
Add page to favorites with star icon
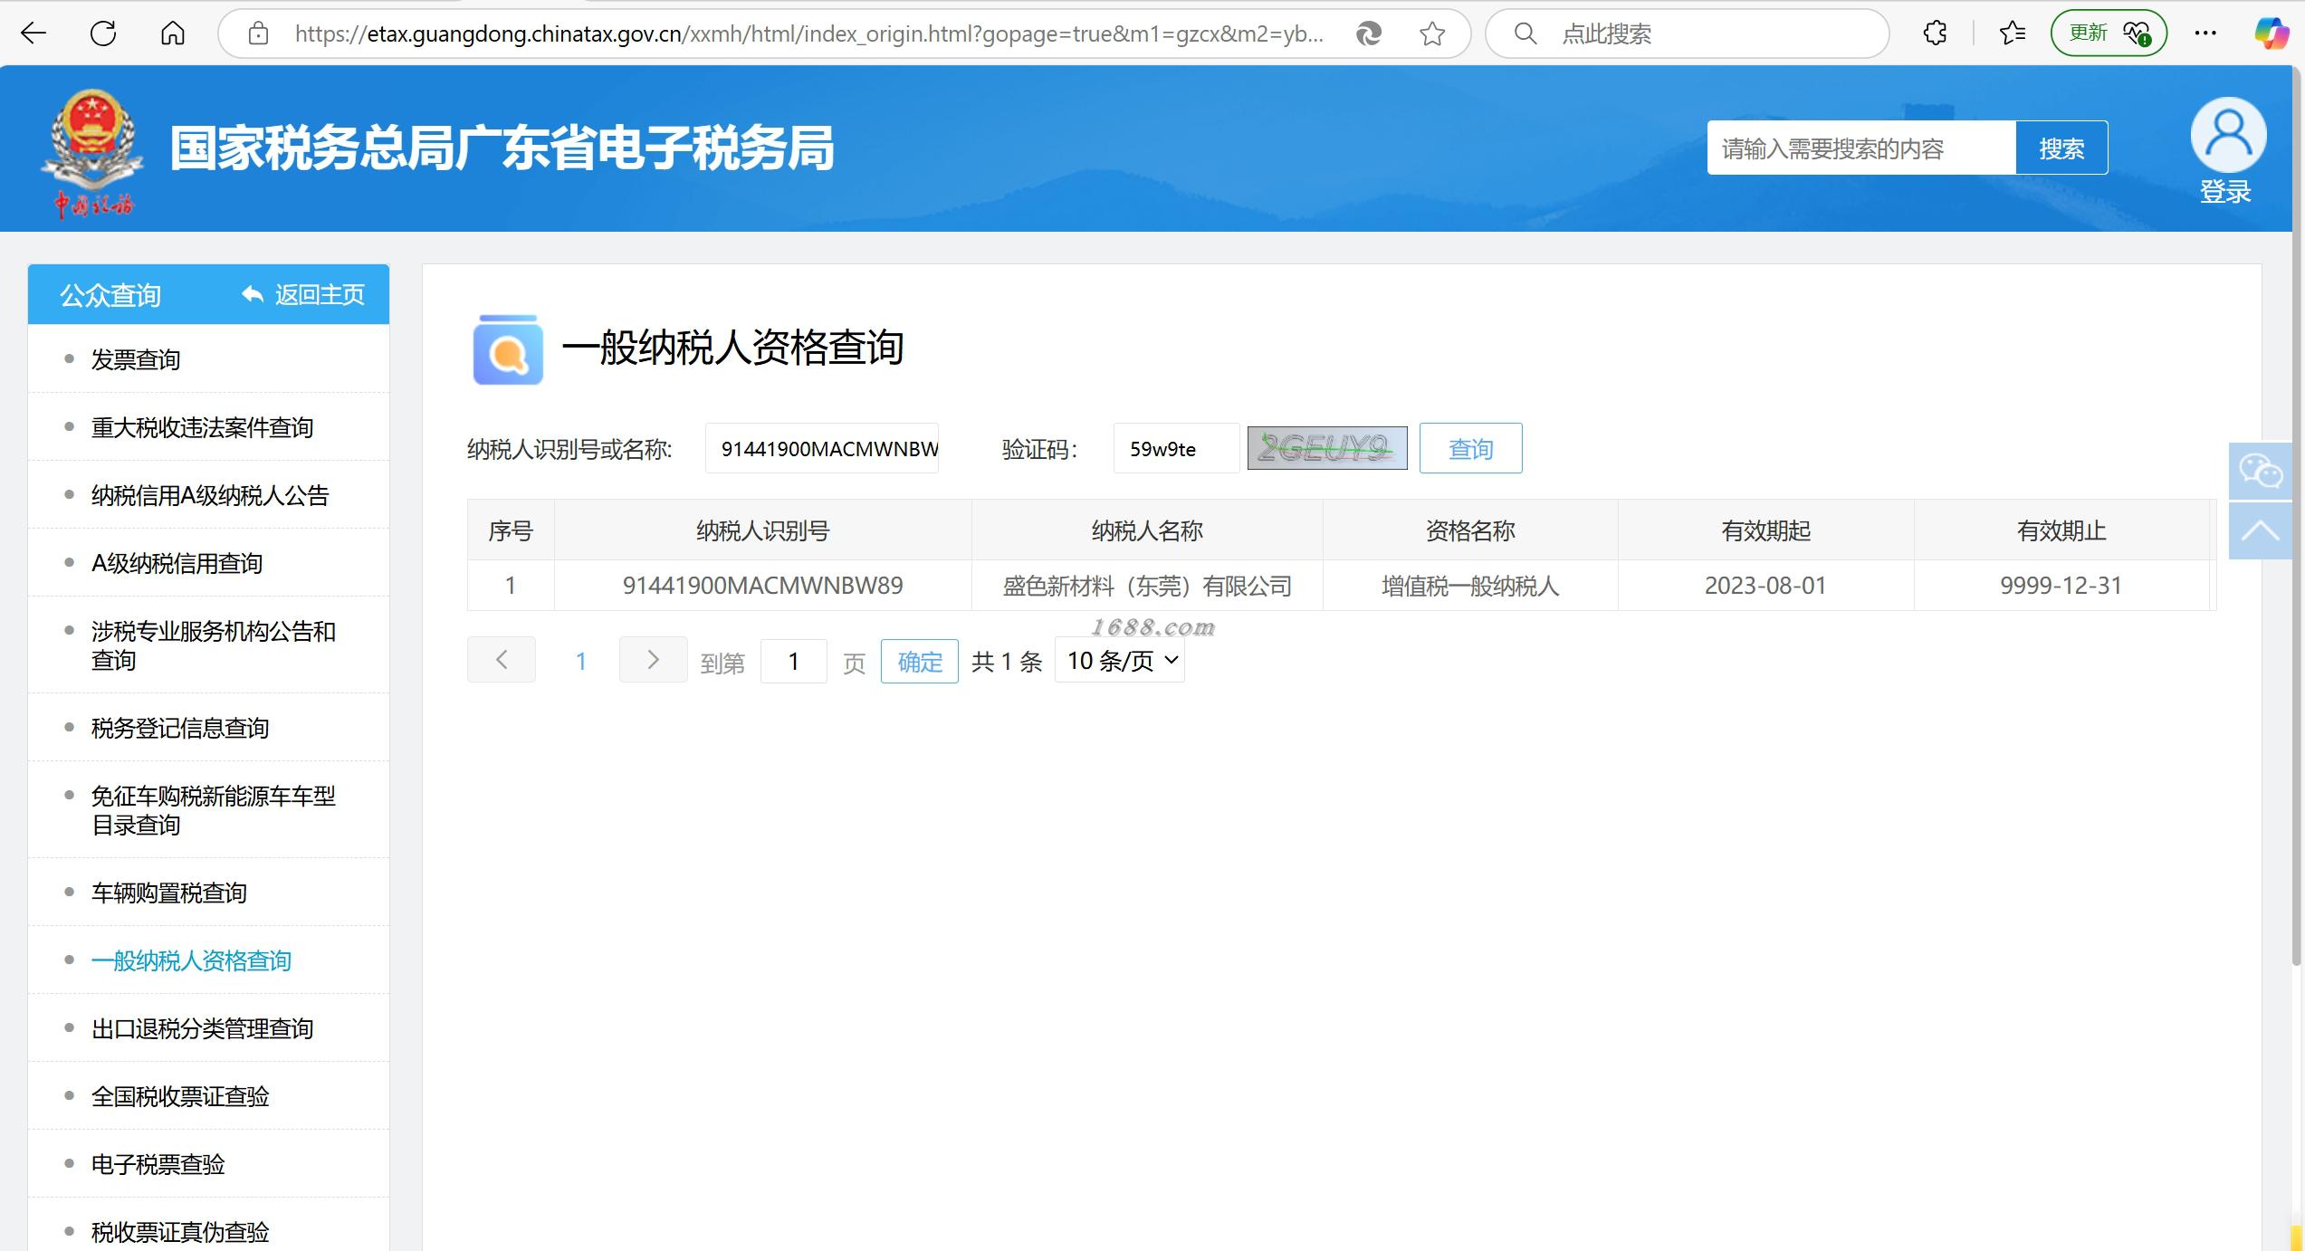click(1432, 34)
